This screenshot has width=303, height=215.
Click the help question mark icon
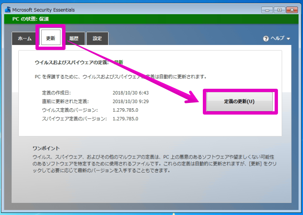point(266,39)
